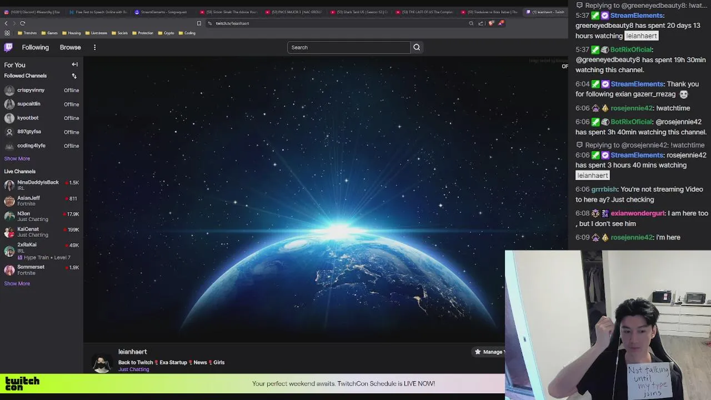Click the TwitchCon logo in the banner
Screen dimensions: 711x400
(22, 383)
